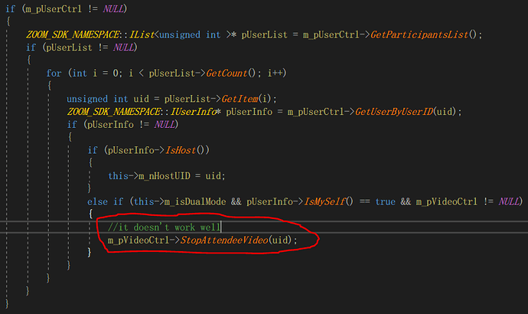Click the GetParticipantsList function call
Screen dimensions: 528x314
click(x=419, y=34)
